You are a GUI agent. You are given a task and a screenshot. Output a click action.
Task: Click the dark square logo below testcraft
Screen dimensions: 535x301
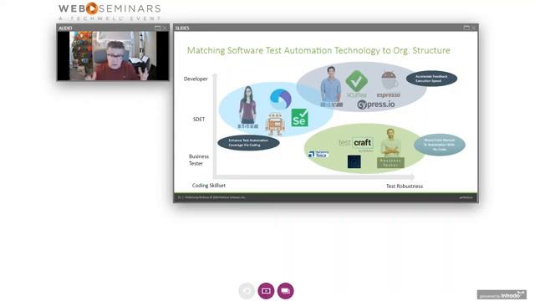click(x=354, y=161)
